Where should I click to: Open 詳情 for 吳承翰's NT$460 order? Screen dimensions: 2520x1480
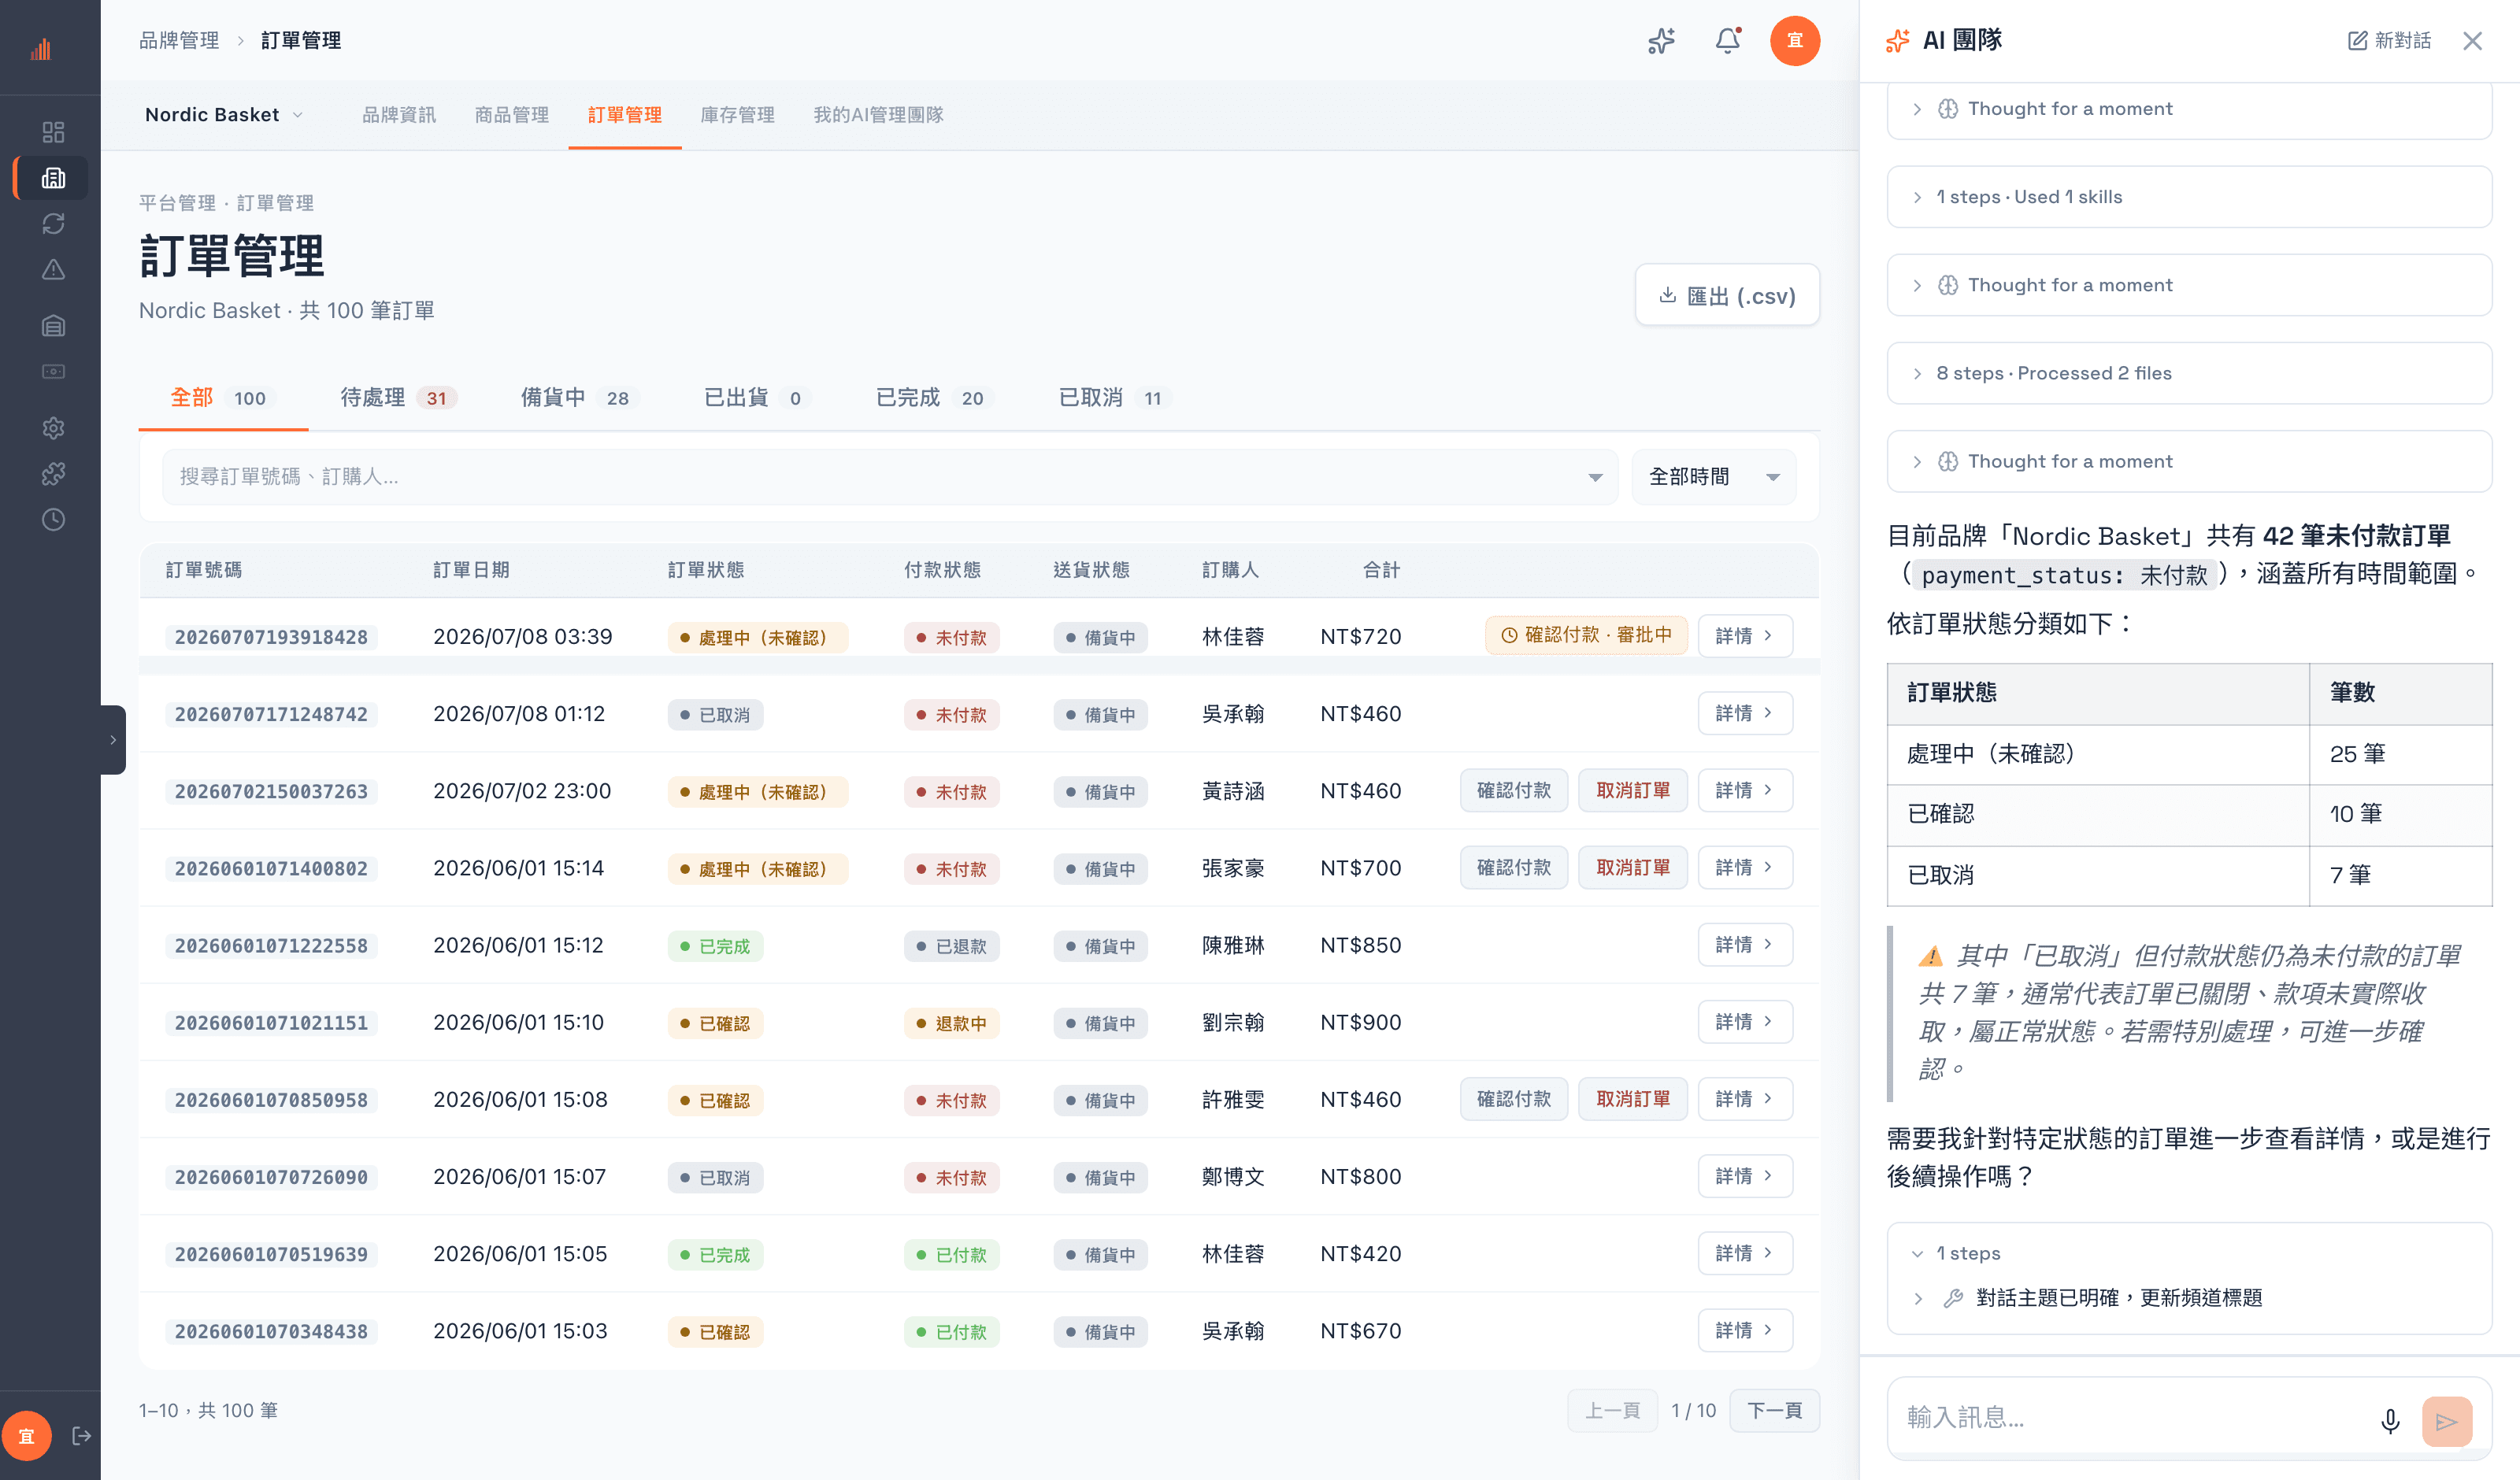coord(1744,713)
